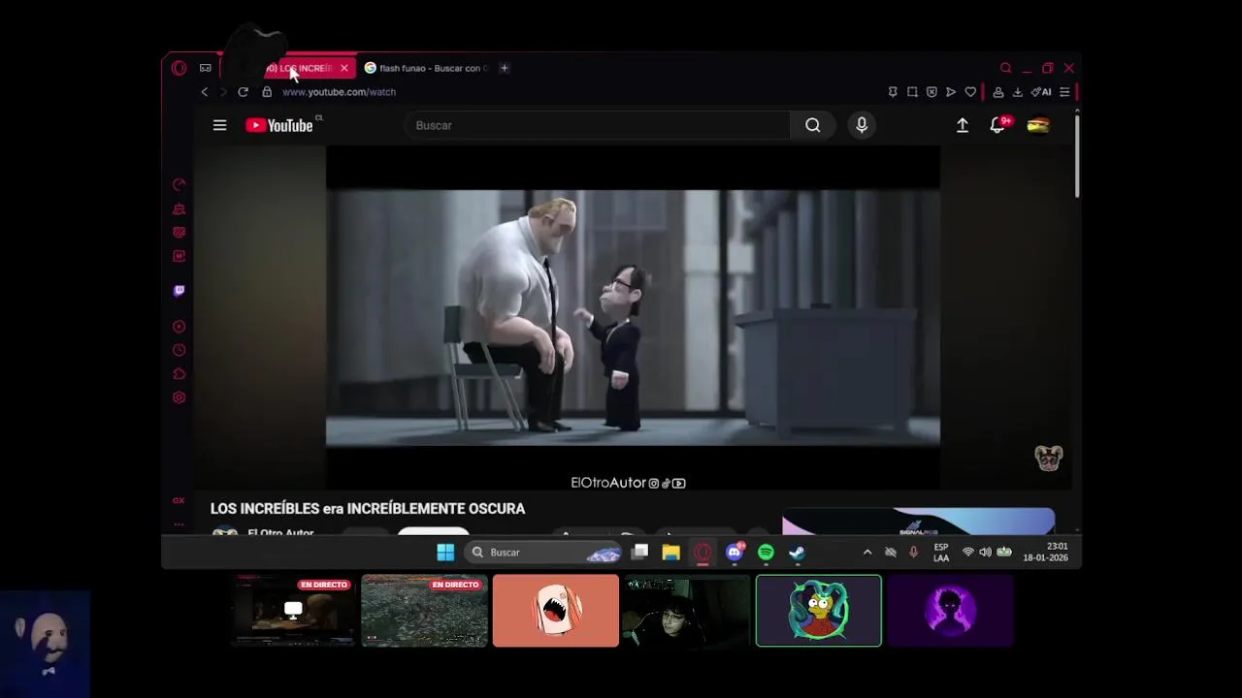Open Discord from the taskbar
The height and width of the screenshot is (698, 1242).
click(735, 553)
